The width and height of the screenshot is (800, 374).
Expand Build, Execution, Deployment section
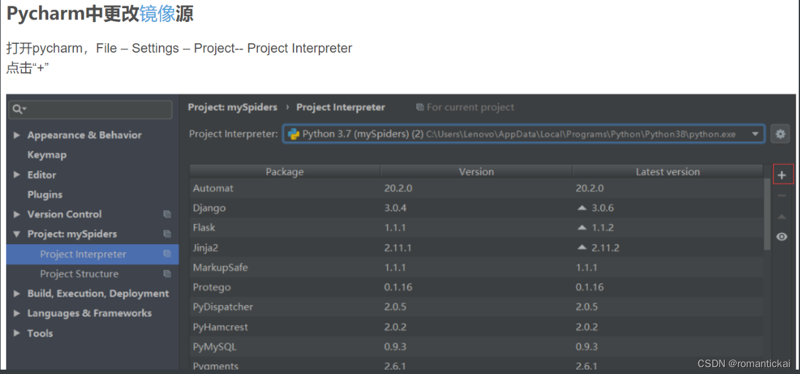[17, 293]
